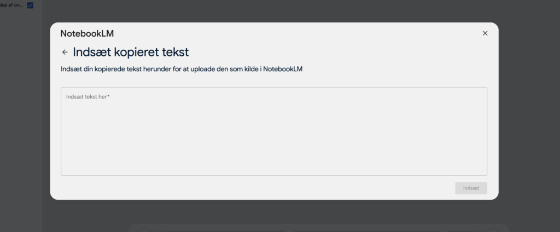Click the disabled Indsæt button

471,188
